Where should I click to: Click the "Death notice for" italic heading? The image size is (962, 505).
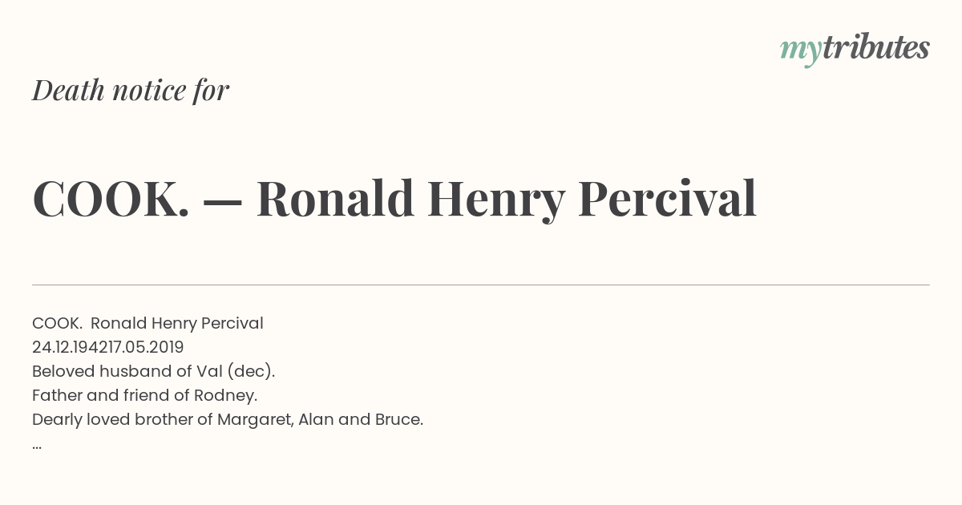coord(131,91)
